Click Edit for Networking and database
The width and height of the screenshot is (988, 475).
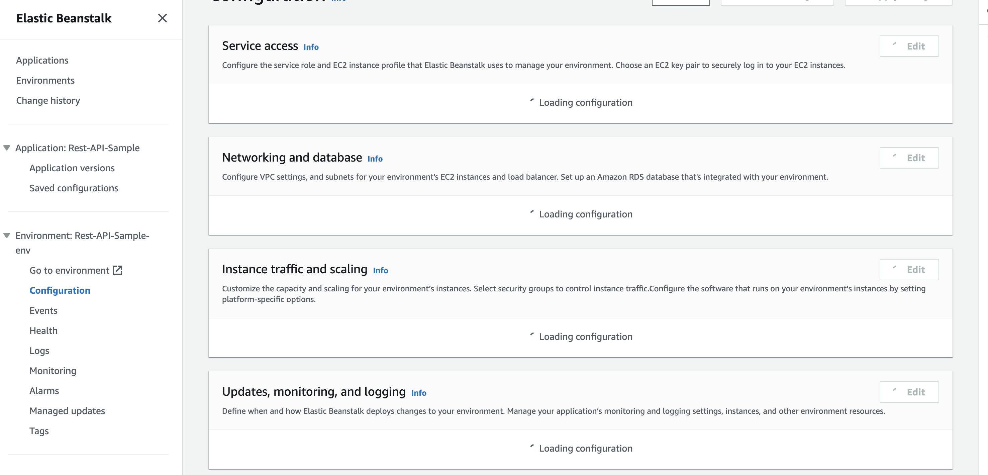pyautogui.click(x=909, y=158)
